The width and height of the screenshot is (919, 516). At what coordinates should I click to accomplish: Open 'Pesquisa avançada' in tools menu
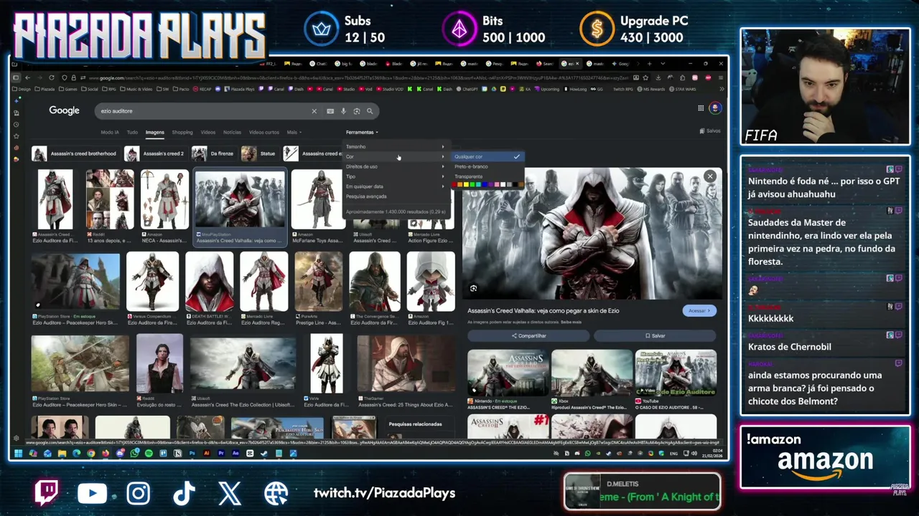(x=366, y=196)
